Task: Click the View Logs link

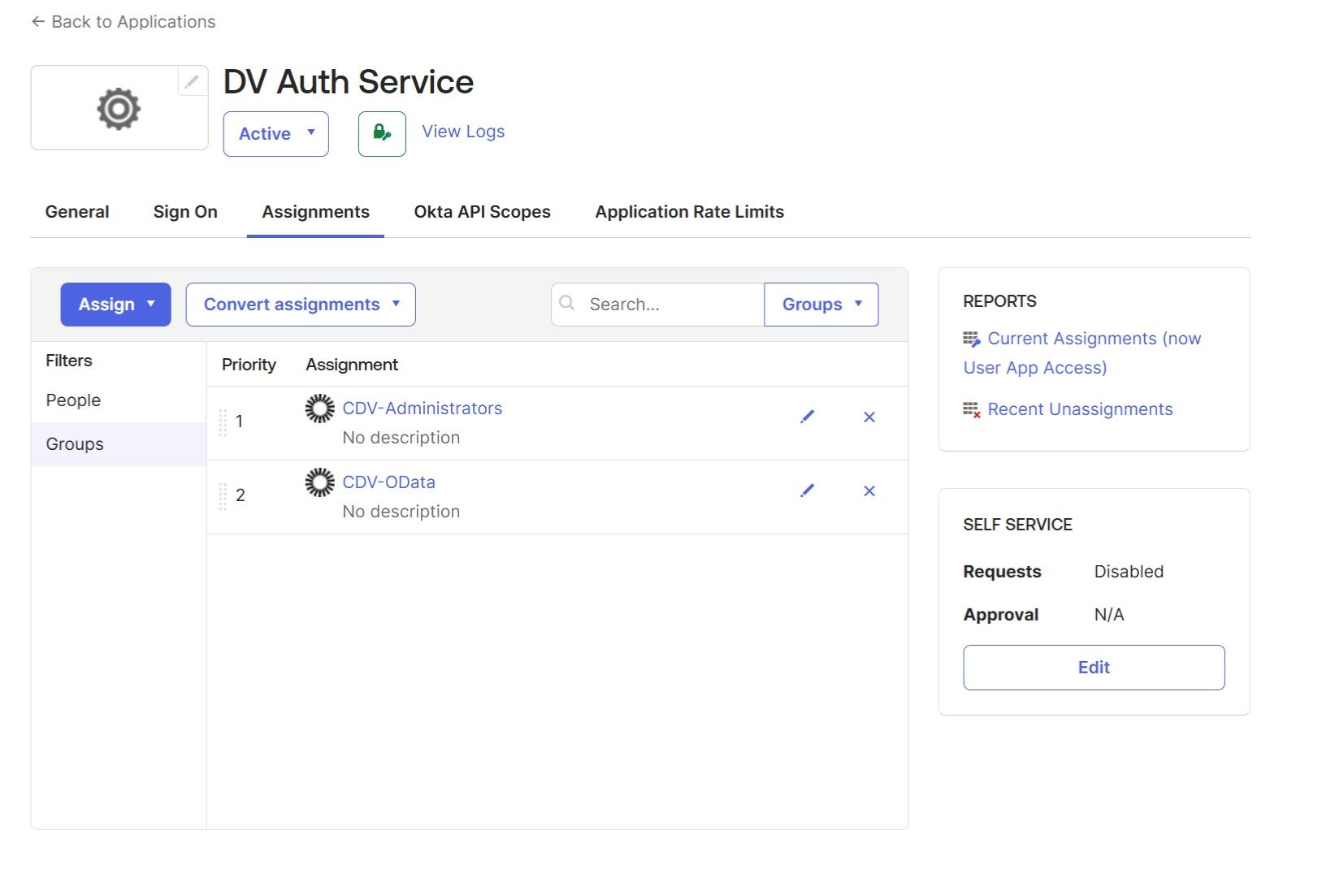Action: 463,132
